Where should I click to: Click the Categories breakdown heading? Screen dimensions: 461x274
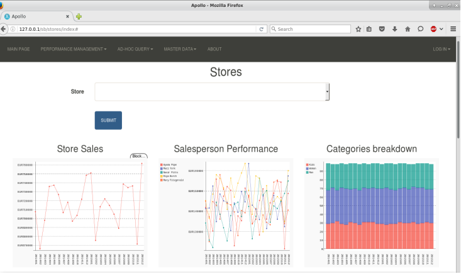(372, 149)
